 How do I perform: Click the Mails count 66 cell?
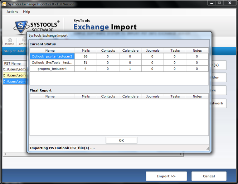click(86, 56)
